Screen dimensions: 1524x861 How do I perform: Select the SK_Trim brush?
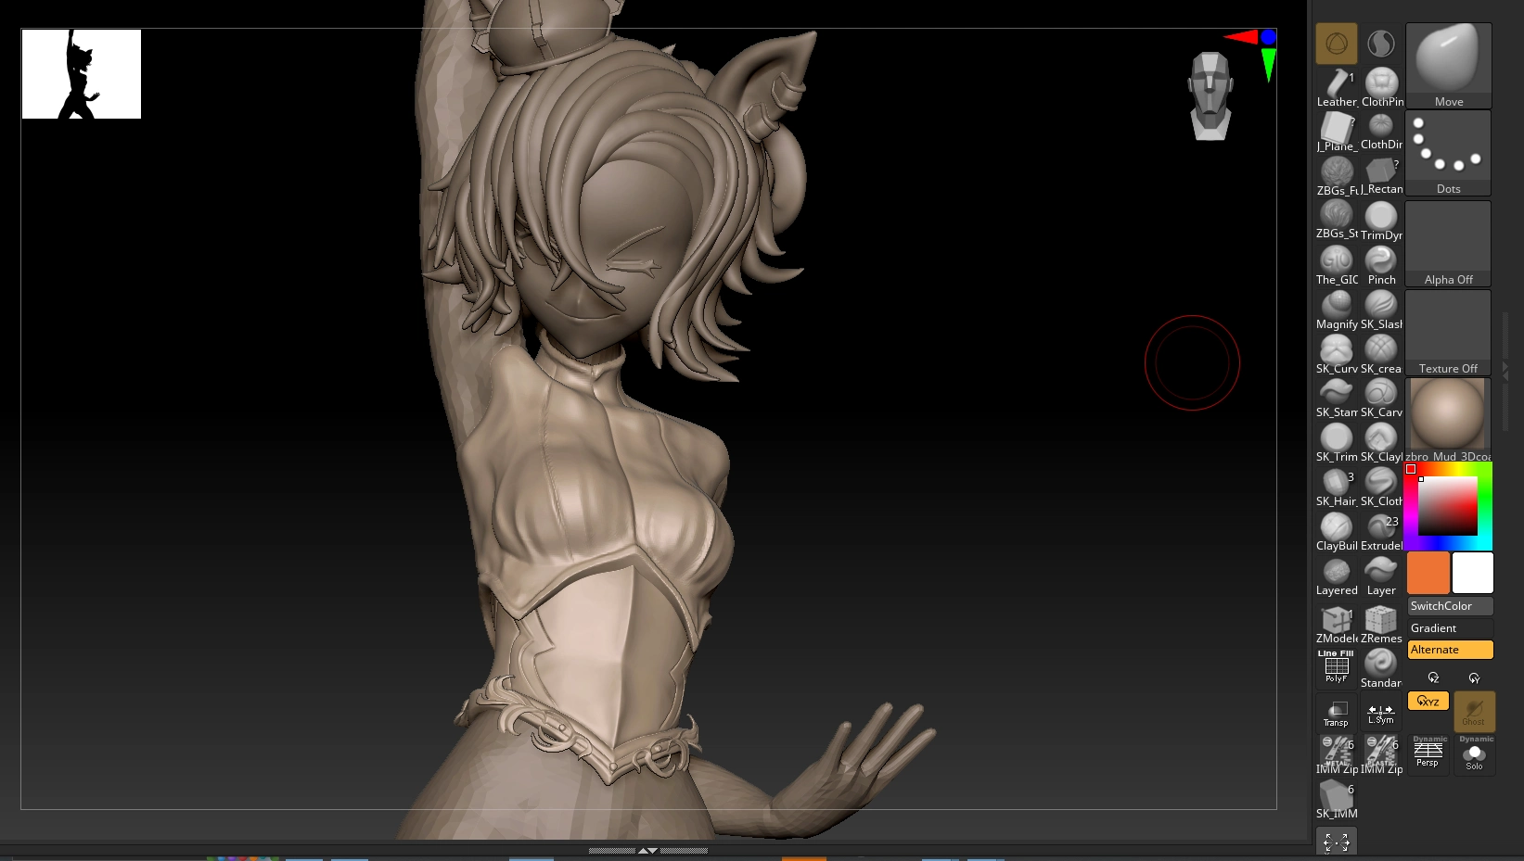pos(1337,443)
